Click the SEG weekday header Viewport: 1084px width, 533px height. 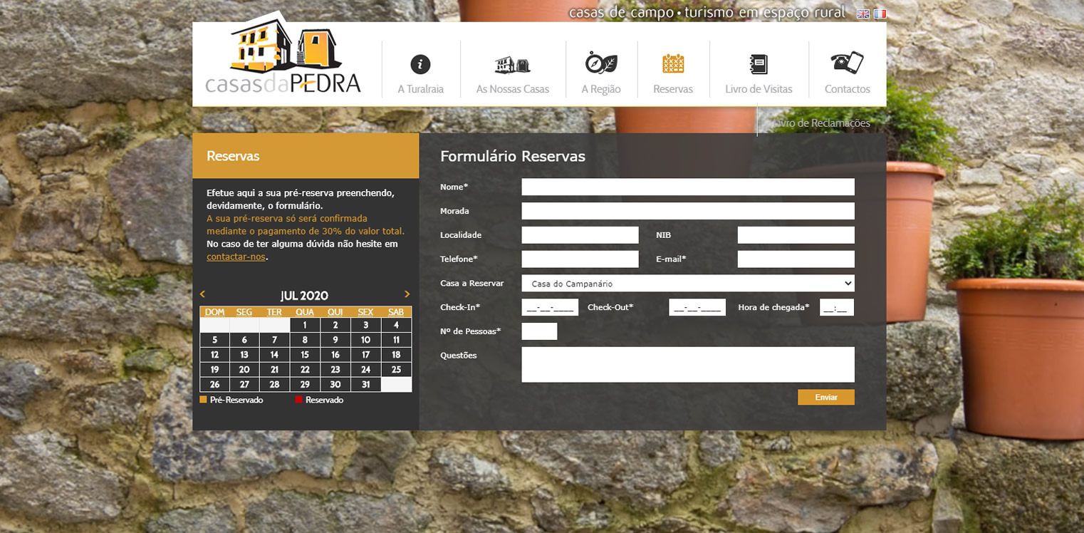pyautogui.click(x=244, y=312)
